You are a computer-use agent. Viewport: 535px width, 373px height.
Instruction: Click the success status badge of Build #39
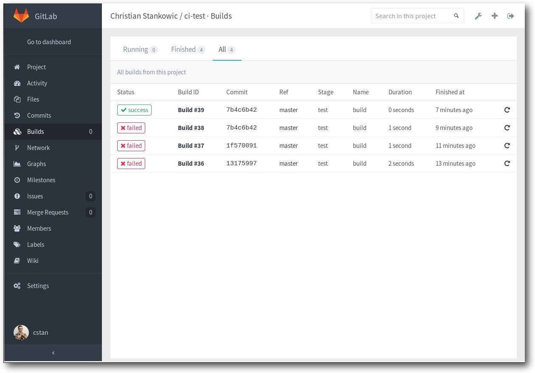click(x=134, y=110)
